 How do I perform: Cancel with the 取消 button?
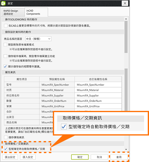[99, 157]
